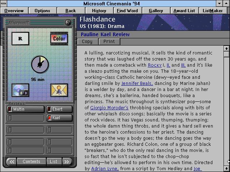The image size is (230, 172).
Task: Click the 96 min label
Action: click(x=38, y=80)
